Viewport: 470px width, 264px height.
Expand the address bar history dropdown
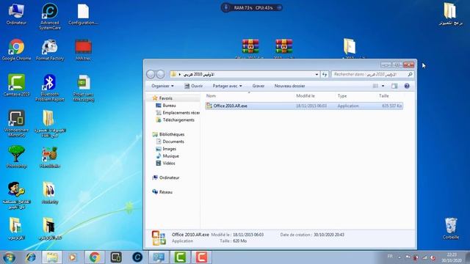pos(317,74)
